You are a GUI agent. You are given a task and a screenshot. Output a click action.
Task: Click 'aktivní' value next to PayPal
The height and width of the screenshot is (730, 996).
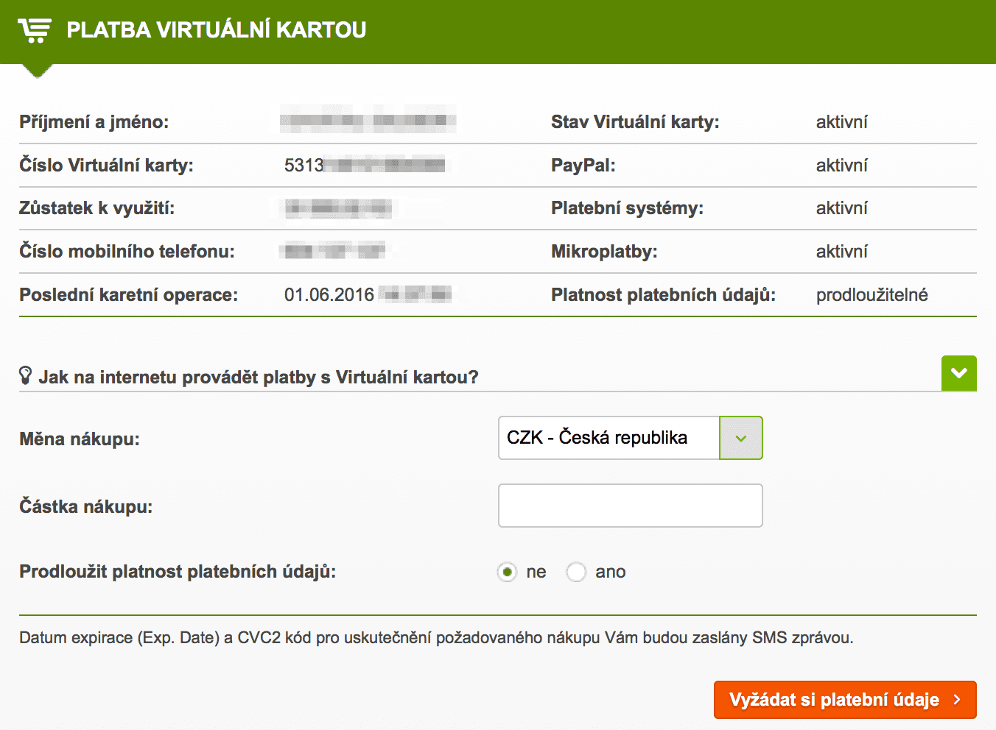click(x=842, y=166)
